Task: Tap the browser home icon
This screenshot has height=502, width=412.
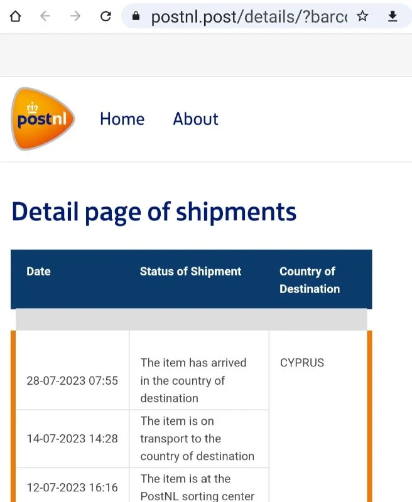Action: click(16, 16)
